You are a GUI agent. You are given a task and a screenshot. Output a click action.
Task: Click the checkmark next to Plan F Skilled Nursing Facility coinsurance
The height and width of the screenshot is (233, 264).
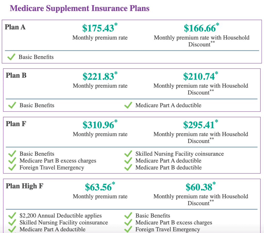pyautogui.click(x=128, y=154)
